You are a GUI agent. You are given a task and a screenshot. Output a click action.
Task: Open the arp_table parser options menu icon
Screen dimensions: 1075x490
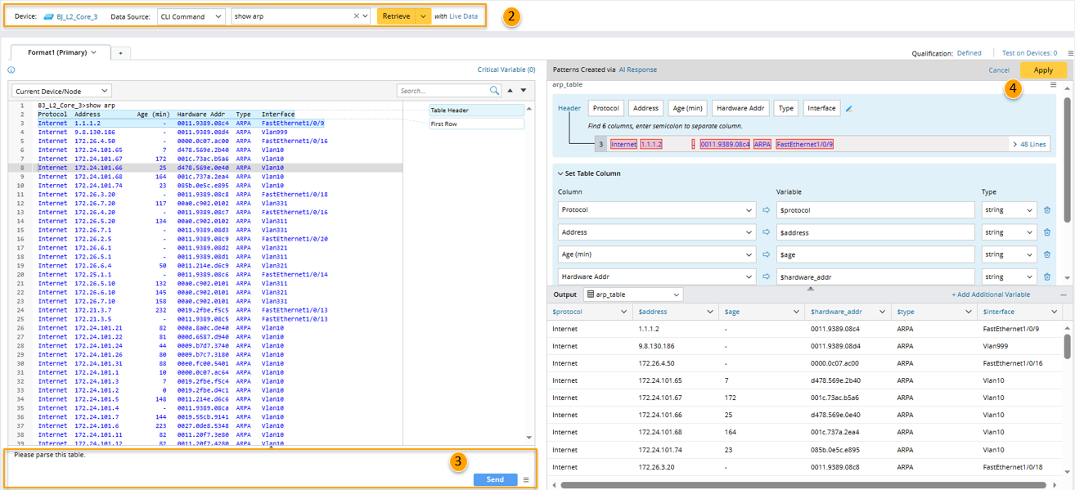(1053, 85)
